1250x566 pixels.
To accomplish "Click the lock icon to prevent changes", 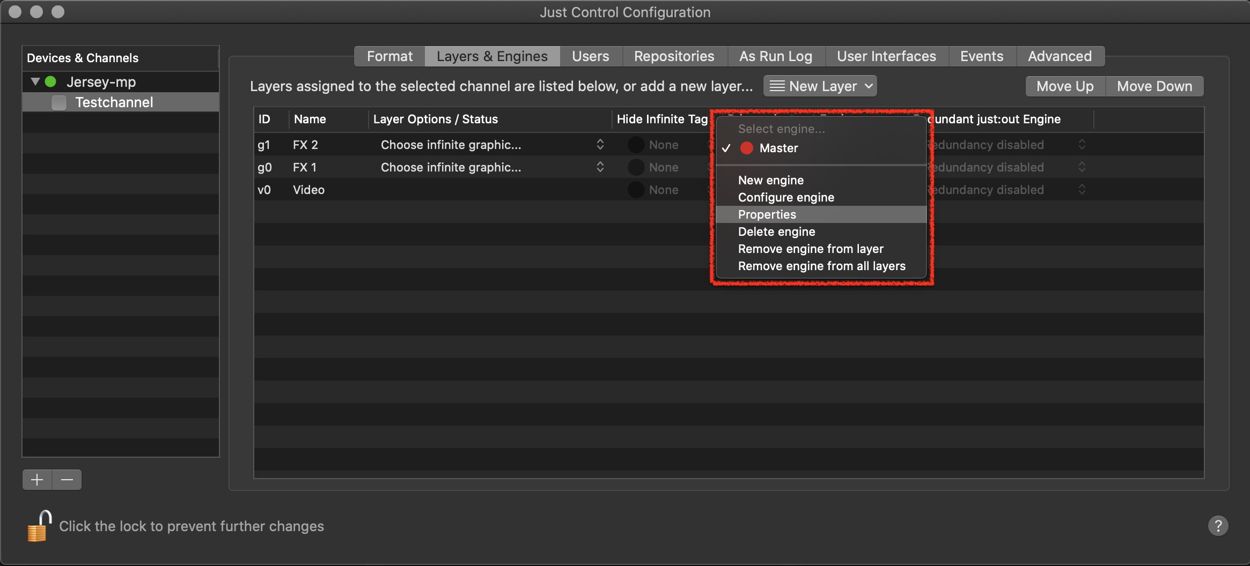I will coord(40,526).
